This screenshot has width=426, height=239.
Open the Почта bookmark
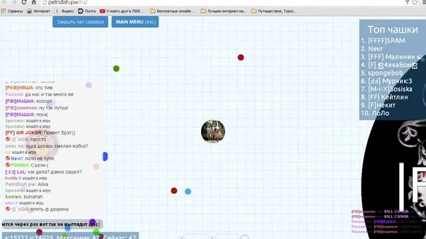tap(87, 11)
